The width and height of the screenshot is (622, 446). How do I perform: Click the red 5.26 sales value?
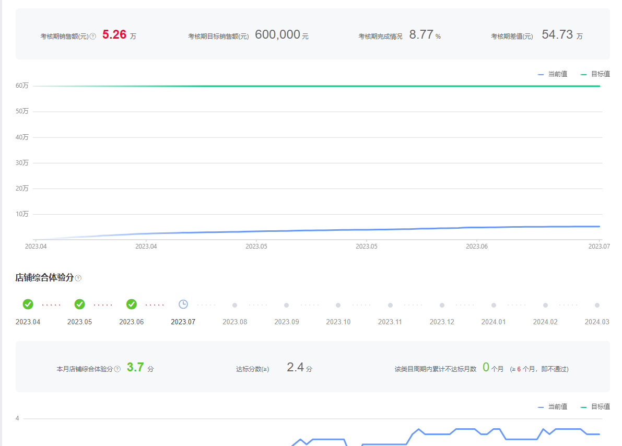pos(114,35)
